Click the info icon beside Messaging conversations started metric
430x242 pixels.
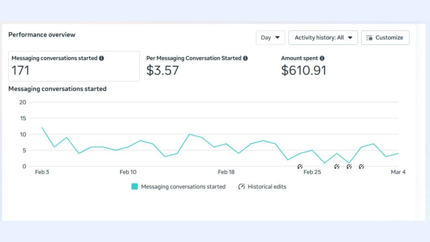coord(101,58)
